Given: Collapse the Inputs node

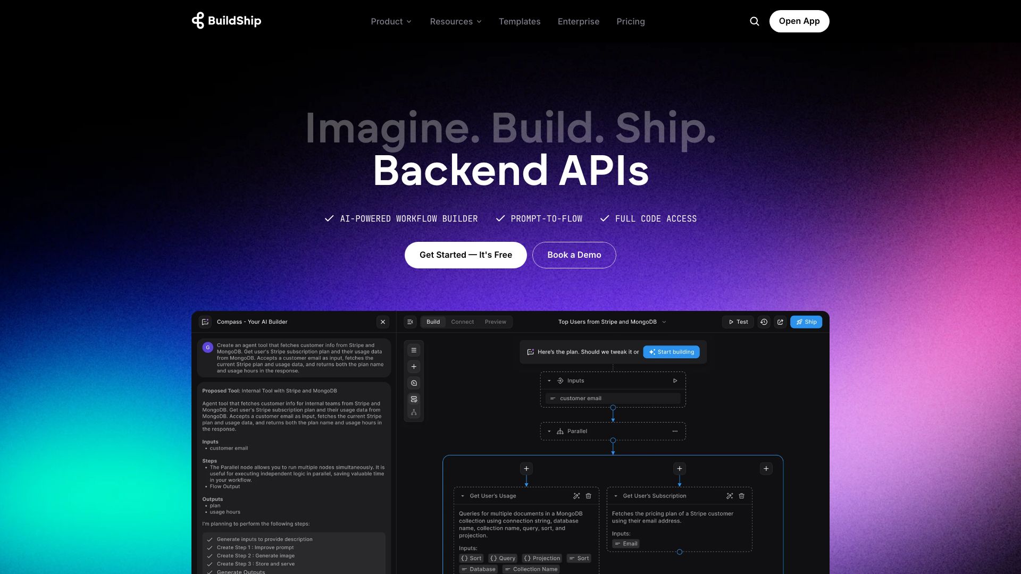Looking at the screenshot, I should point(549,381).
